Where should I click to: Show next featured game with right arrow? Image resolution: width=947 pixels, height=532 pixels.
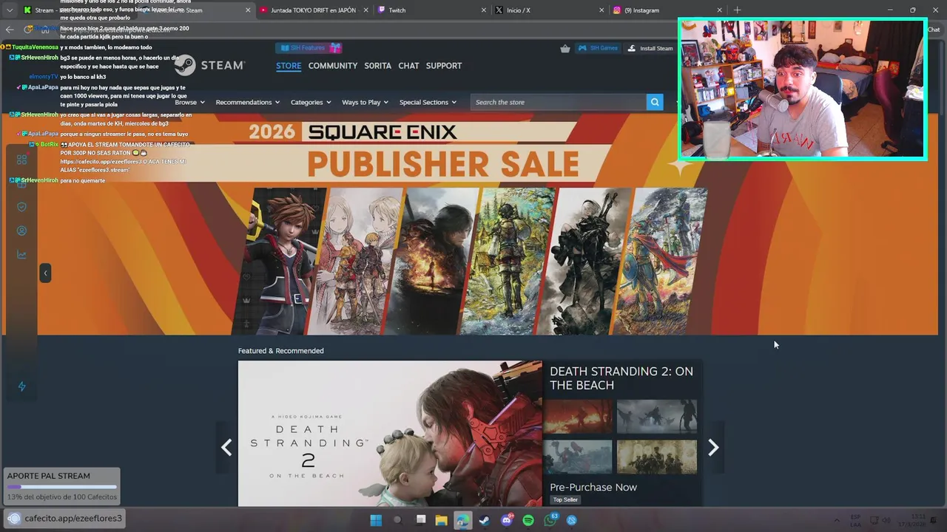713,447
